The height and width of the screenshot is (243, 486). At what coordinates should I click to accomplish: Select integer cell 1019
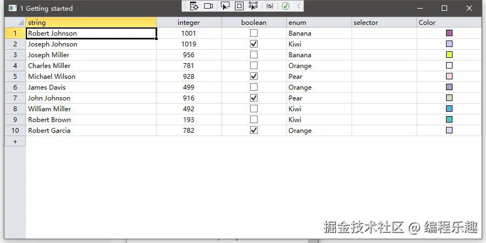pos(189,44)
